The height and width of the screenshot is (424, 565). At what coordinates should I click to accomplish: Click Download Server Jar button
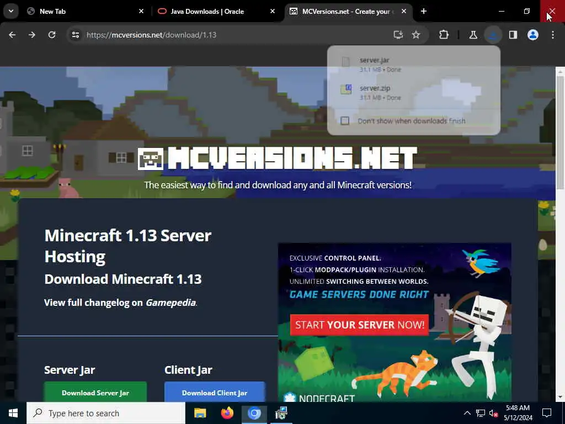click(95, 393)
